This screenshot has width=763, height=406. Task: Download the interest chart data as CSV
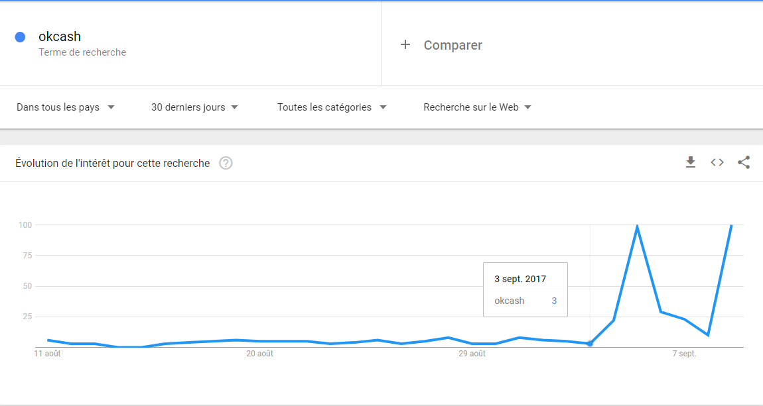(x=691, y=162)
